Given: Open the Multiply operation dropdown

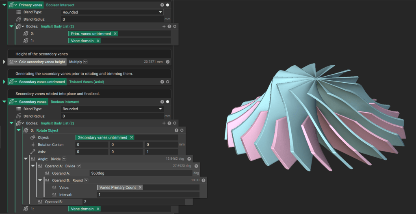Looking at the screenshot, I should 85,62.
